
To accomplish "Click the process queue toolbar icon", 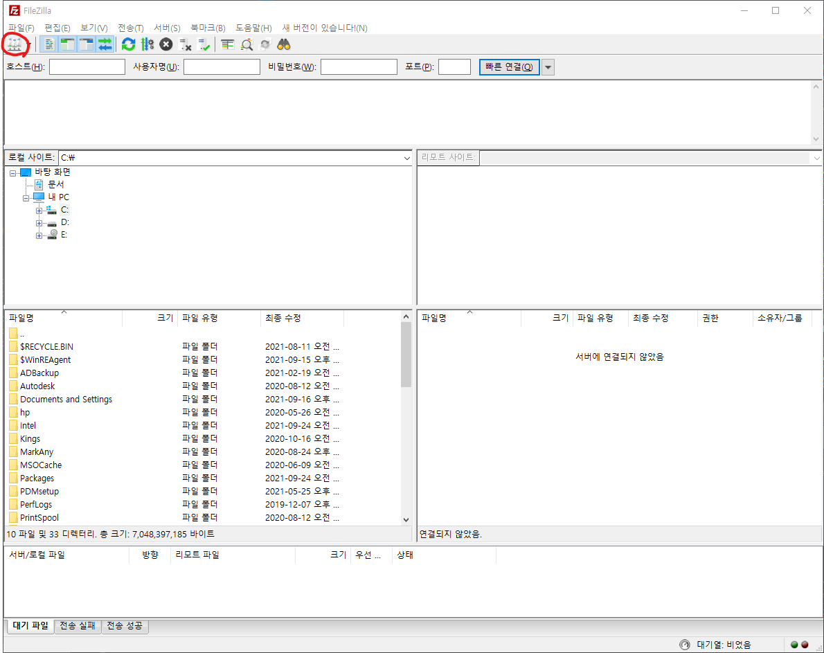I will click(x=147, y=44).
